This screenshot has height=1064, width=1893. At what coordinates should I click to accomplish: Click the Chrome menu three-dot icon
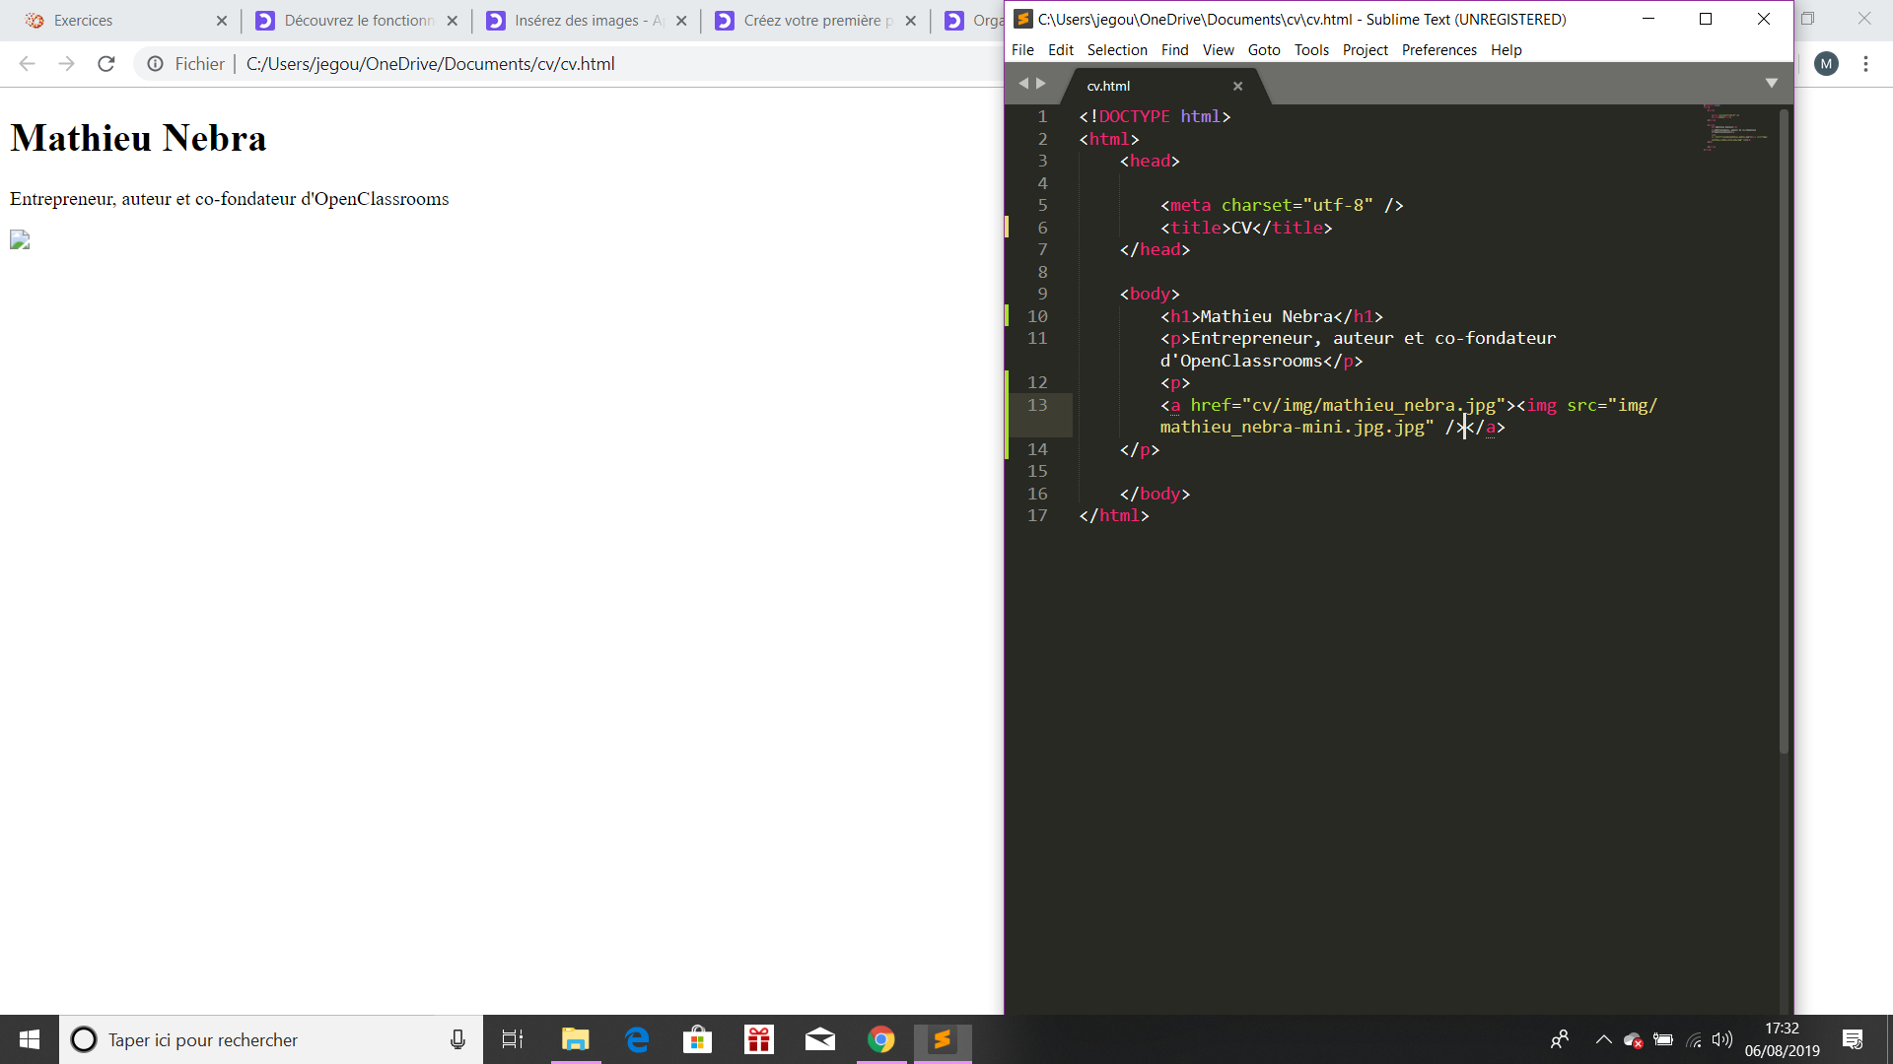pyautogui.click(x=1865, y=64)
